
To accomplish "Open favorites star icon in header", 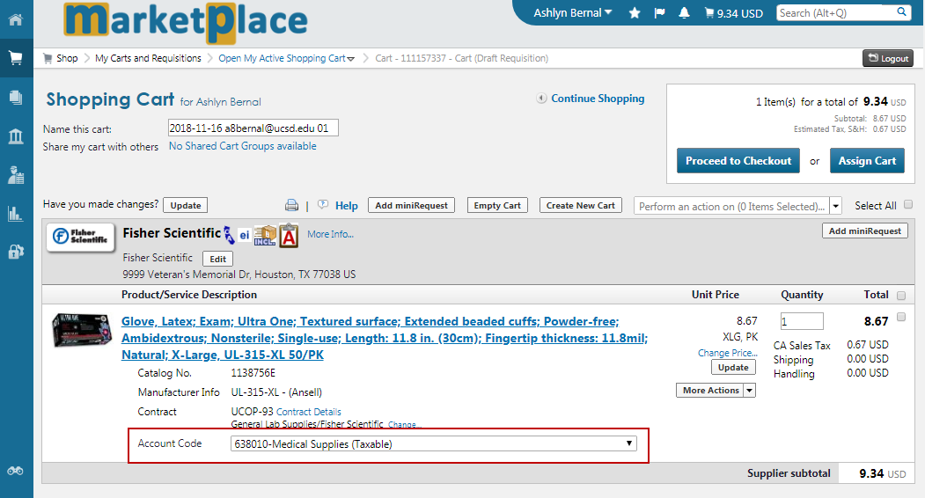I will pyautogui.click(x=635, y=13).
